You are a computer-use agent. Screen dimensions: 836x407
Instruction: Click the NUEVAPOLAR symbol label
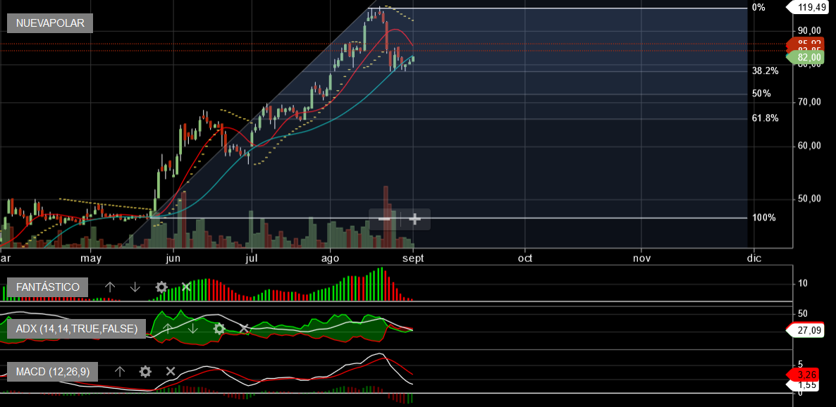[50, 23]
